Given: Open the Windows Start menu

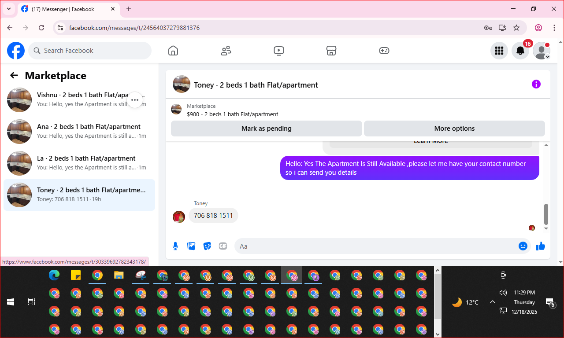Looking at the screenshot, I should click(11, 302).
